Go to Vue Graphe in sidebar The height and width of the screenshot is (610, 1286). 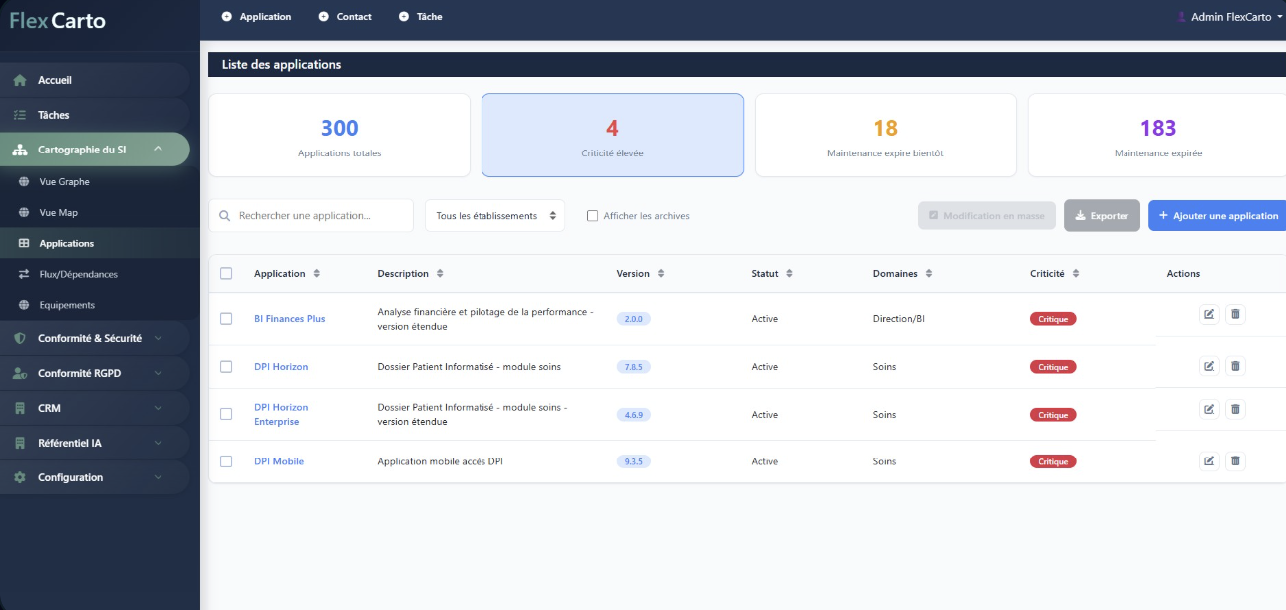point(64,182)
